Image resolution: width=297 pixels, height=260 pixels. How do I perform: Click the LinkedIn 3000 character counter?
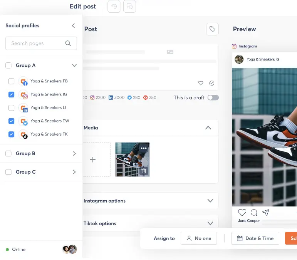pyautogui.click(x=116, y=97)
